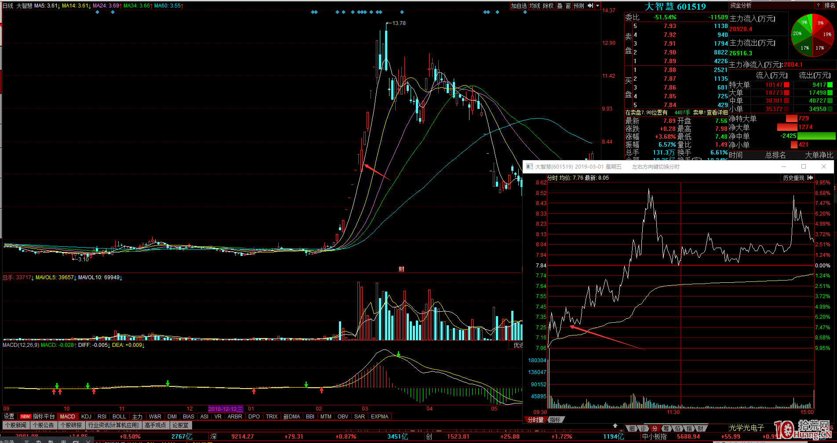The image size is (837, 443).
Task: Select the ASI indicator tab
Action: click(x=204, y=416)
